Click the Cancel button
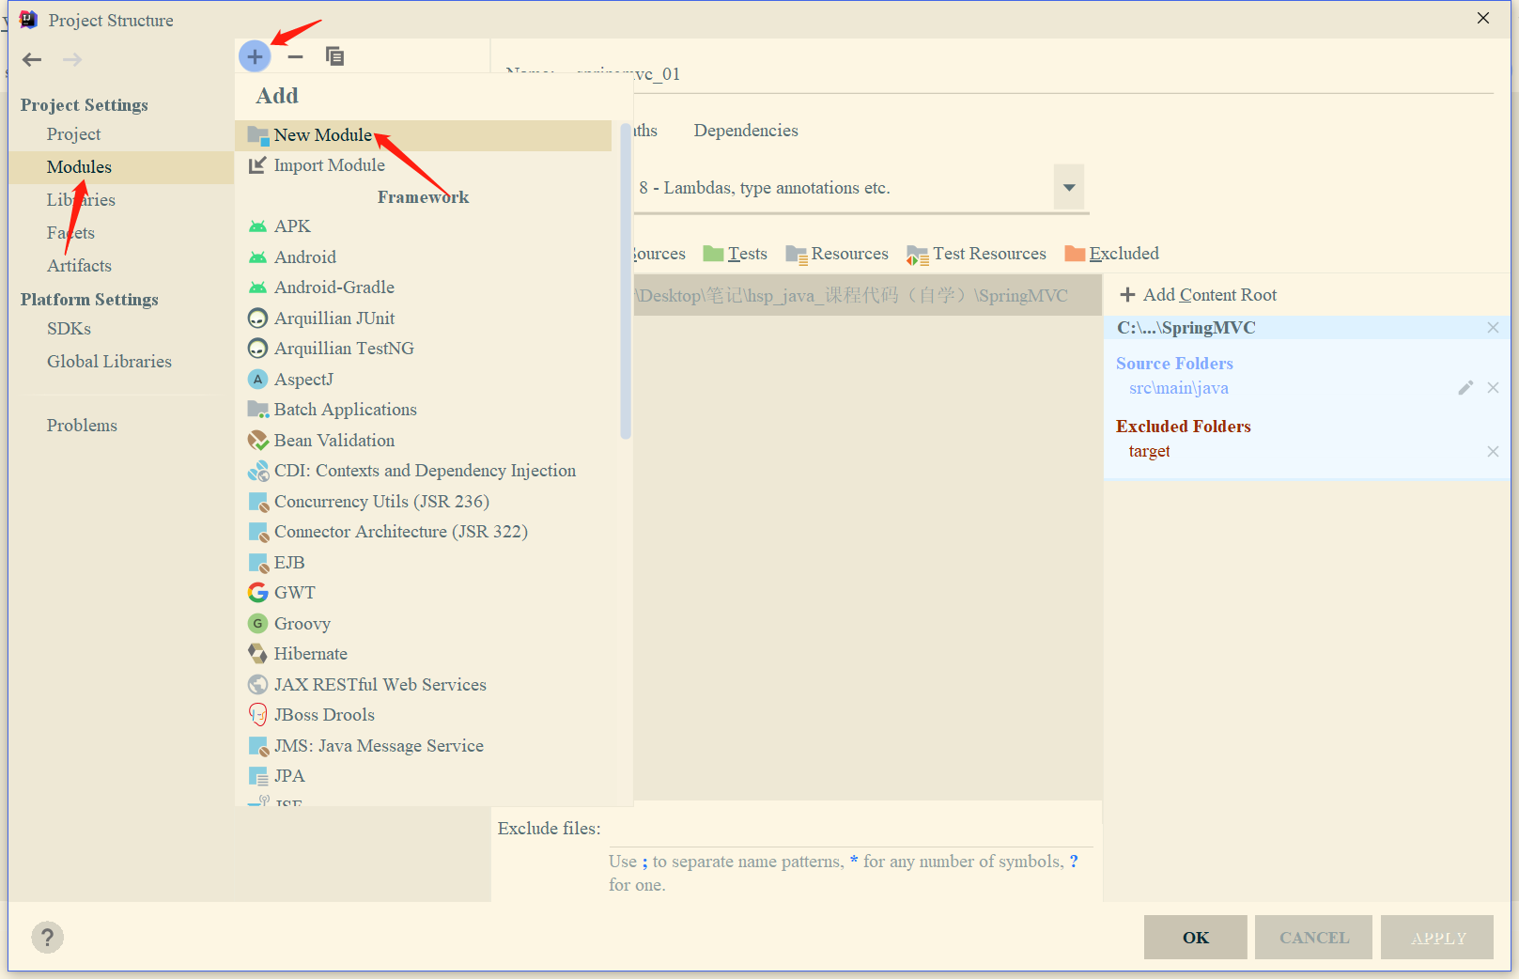The width and height of the screenshot is (1519, 979). point(1314,938)
